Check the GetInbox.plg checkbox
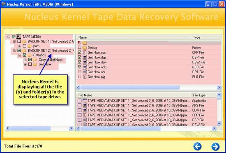 coord(80,76)
